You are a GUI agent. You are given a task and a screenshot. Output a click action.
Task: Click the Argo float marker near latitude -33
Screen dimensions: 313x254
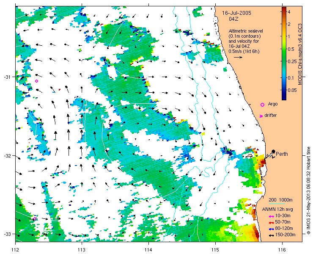pyautogui.click(x=35, y=218)
